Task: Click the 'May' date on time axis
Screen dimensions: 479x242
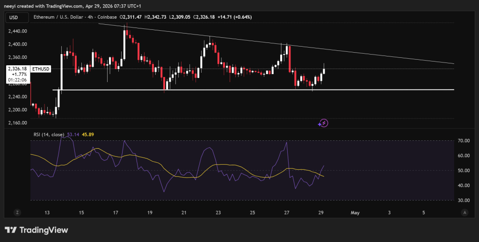Action: (355, 213)
